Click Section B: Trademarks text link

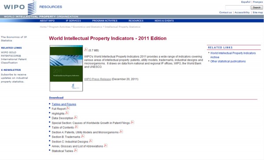click(66, 137)
